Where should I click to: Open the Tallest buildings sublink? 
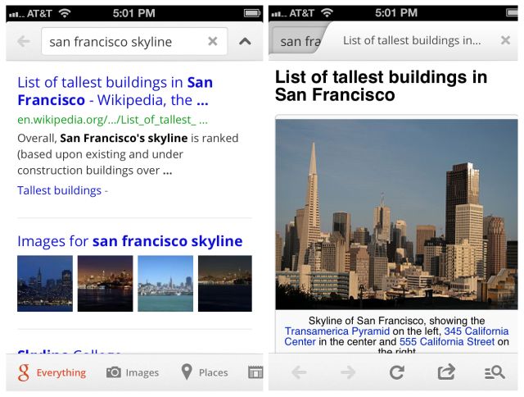[59, 190]
